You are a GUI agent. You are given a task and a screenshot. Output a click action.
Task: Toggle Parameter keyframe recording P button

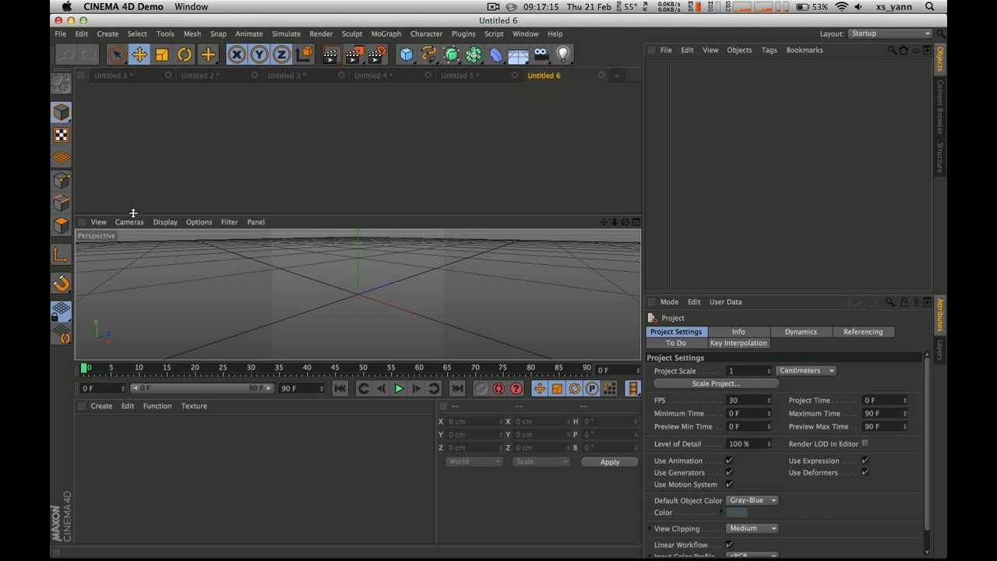592,388
